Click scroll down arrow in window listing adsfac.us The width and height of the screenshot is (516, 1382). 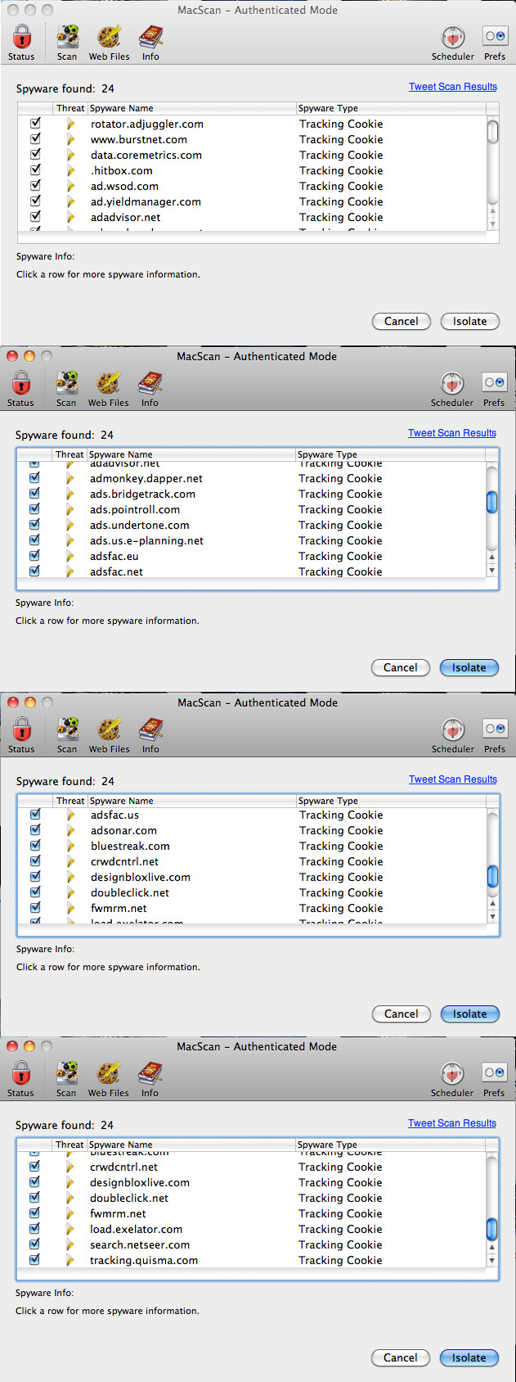point(492,917)
